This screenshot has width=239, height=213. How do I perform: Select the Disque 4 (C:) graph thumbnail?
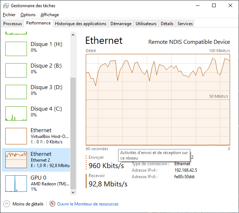click(16, 114)
